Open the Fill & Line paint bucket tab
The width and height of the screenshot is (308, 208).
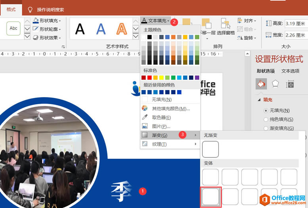[x=261, y=84]
